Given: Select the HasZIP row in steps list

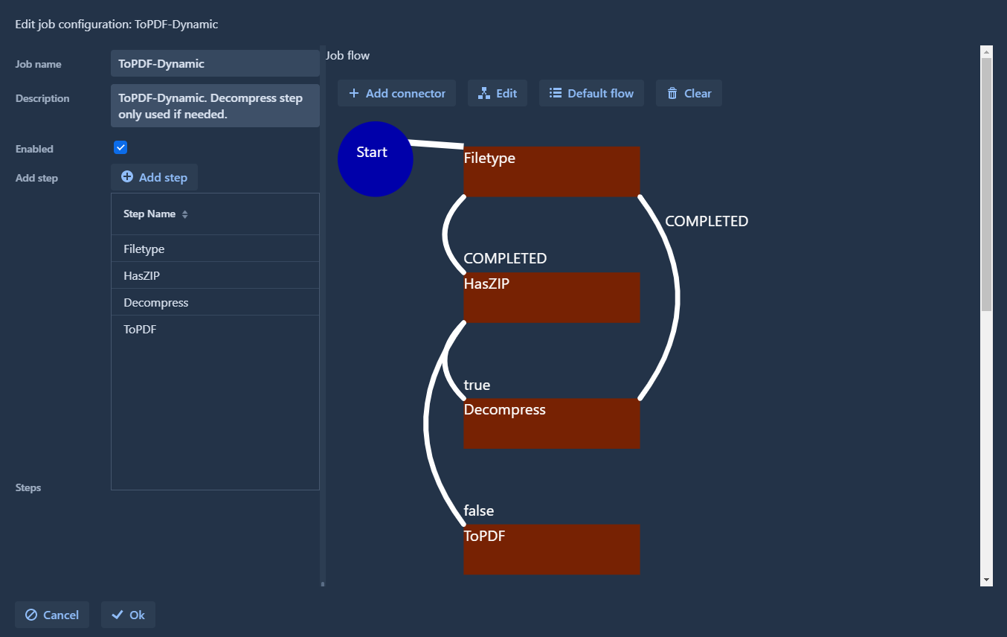Looking at the screenshot, I should tap(215, 275).
